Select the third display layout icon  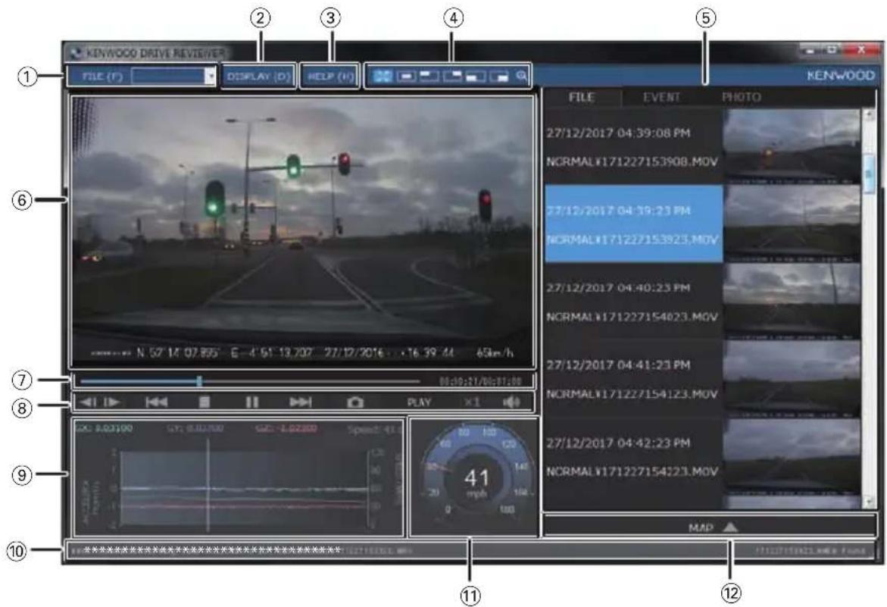(x=429, y=76)
